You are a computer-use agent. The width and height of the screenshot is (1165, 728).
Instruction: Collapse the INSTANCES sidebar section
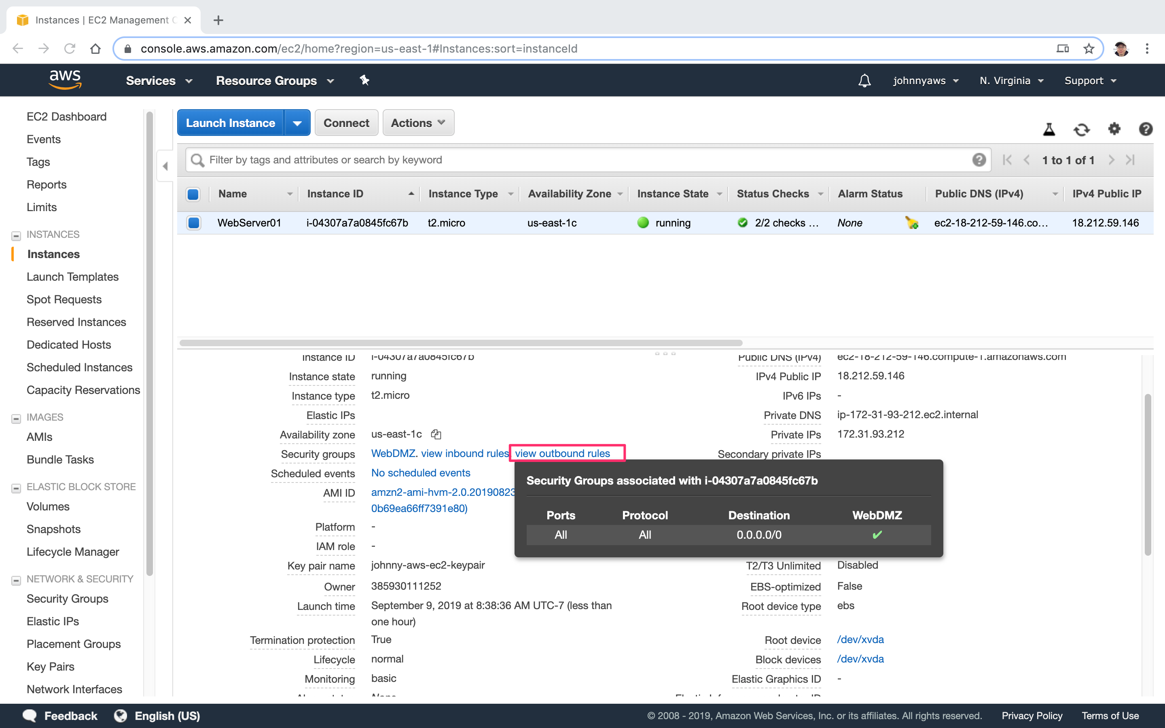(16, 235)
